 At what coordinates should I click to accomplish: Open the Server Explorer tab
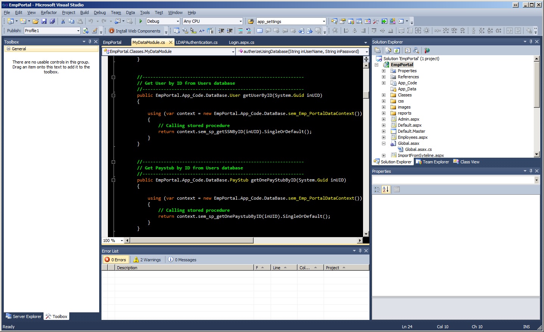pos(23,316)
